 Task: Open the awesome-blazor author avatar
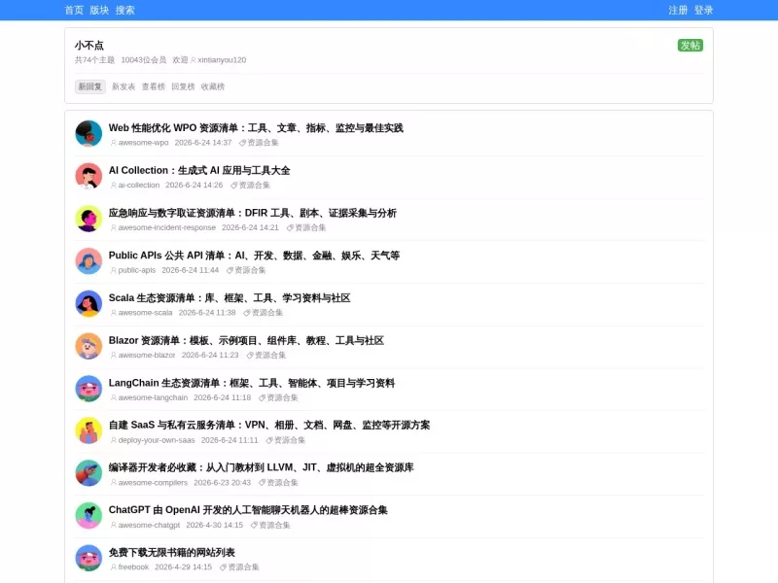[x=88, y=347]
